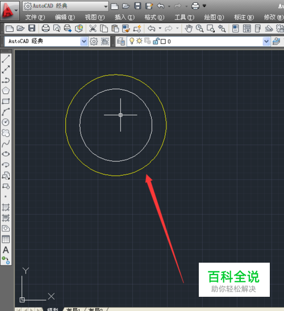Click the Cut scissors icon
The width and height of the screenshot is (284, 311).
pyautogui.click(x=93, y=28)
